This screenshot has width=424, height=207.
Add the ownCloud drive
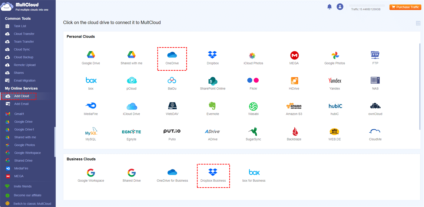click(x=375, y=109)
